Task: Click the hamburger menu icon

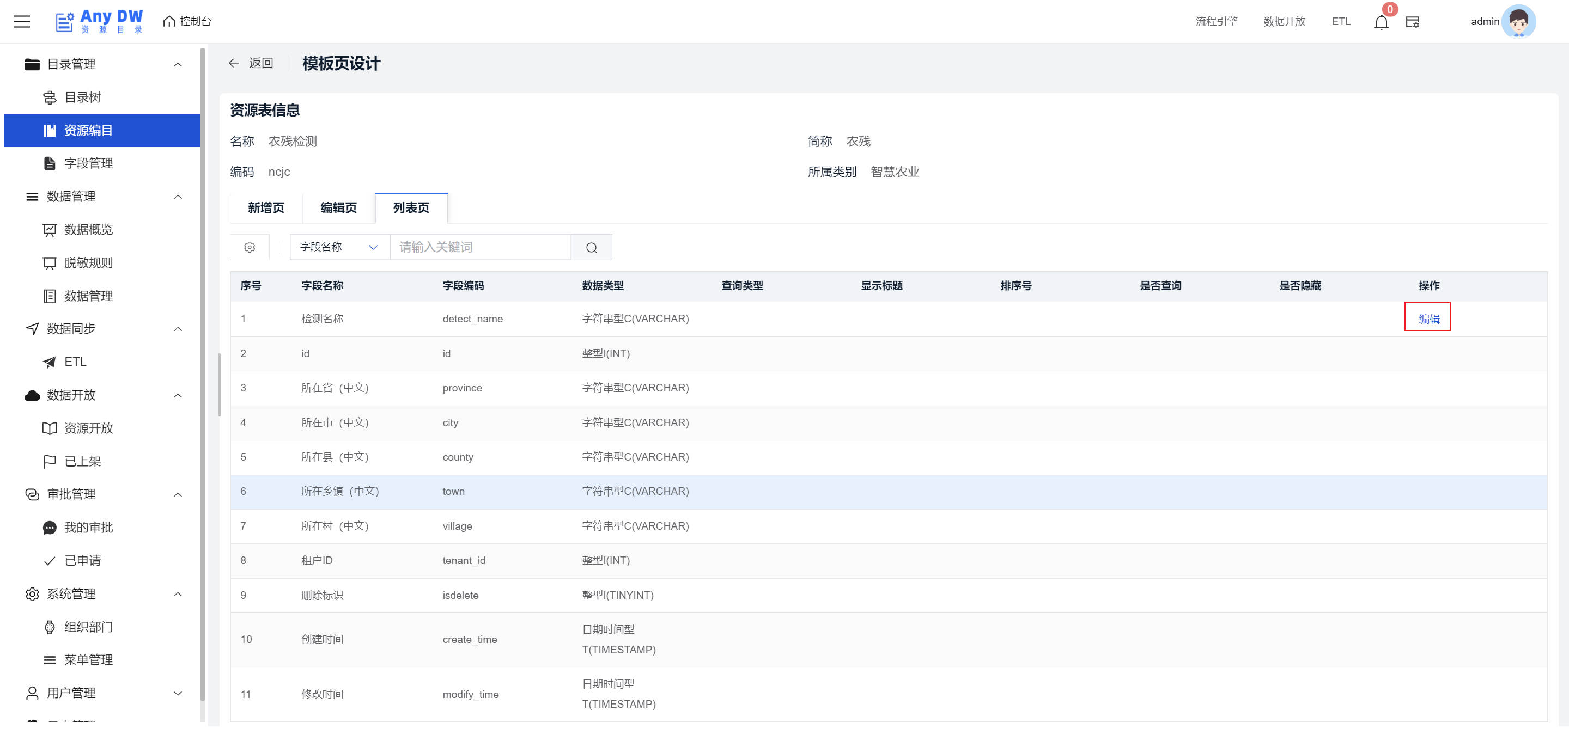Action: (x=22, y=21)
